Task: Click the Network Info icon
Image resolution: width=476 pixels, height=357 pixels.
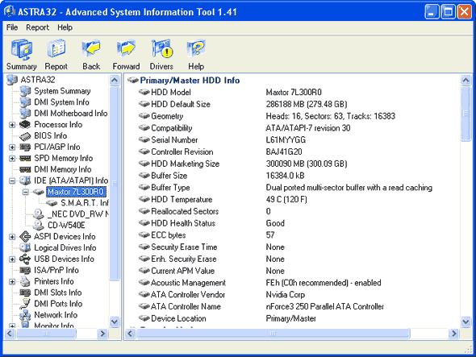Action: (x=25, y=315)
